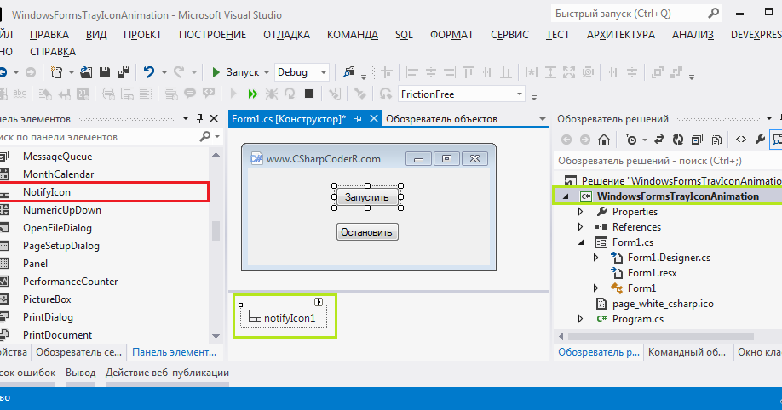The width and height of the screenshot is (782, 410).
Task: Open the СПРАВКА menu
Action: [x=53, y=52]
